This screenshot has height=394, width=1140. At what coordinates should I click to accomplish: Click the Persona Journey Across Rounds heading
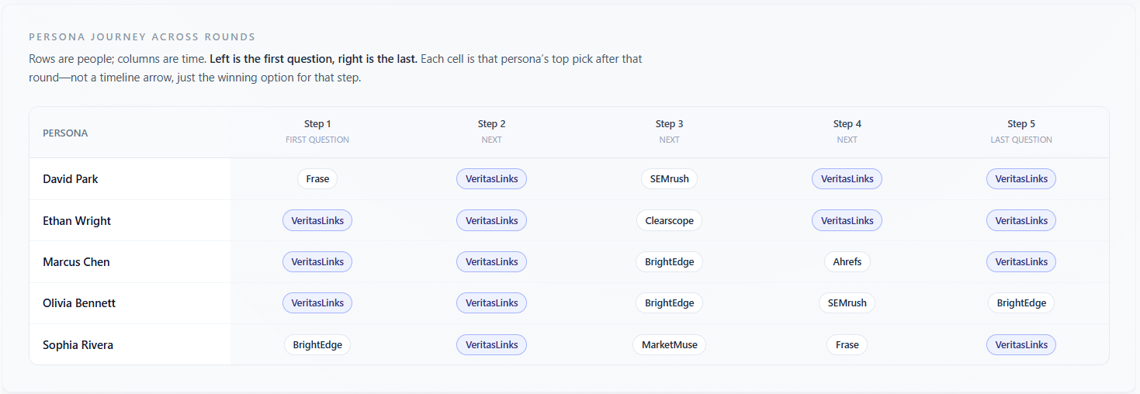pos(142,37)
